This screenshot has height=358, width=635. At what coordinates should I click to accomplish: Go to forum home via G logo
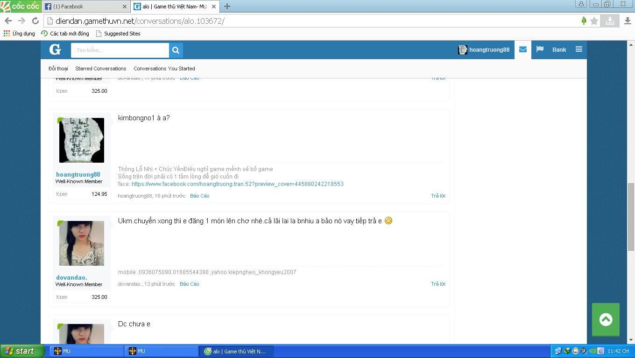pyautogui.click(x=55, y=50)
